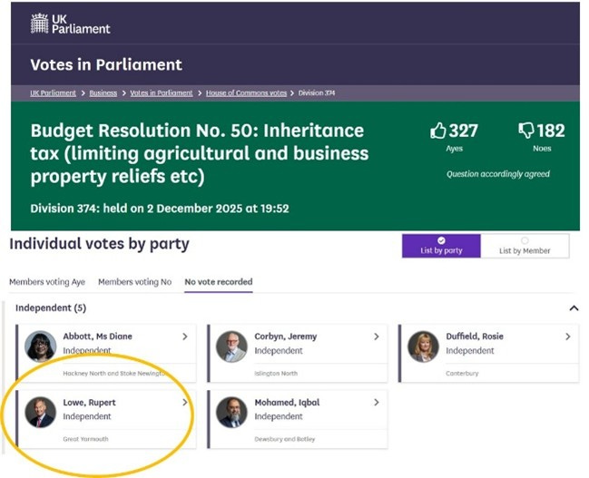Click Iqbal Mohamed's portrait photo
This screenshot has width=589, height=478.
click(x=231, y=412)
